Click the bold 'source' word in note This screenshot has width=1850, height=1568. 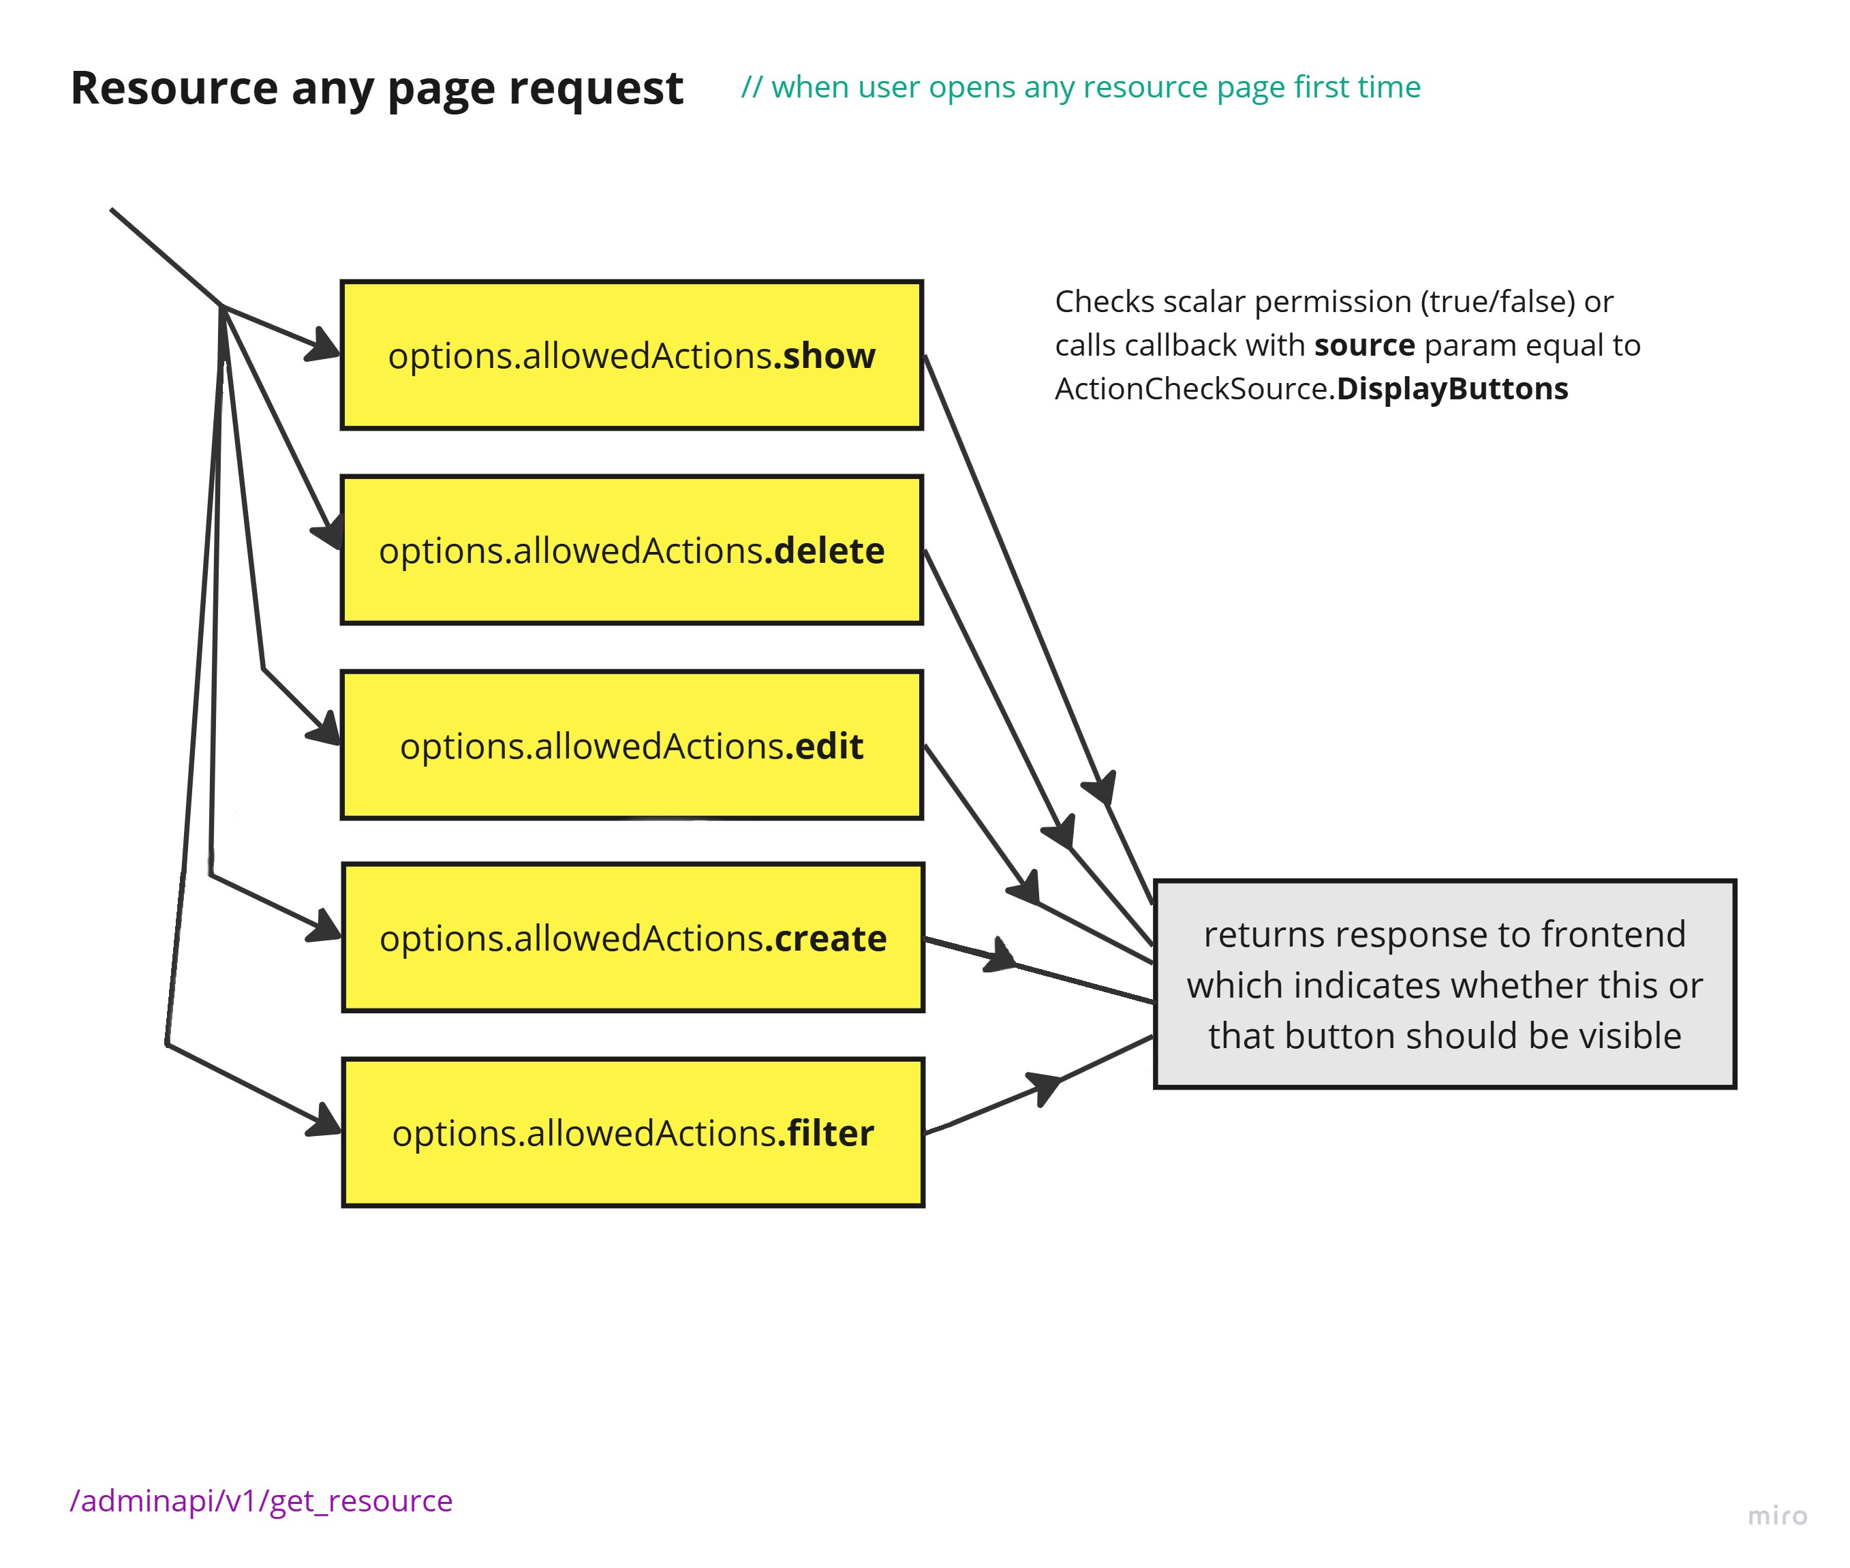(x=1363, y=345)
